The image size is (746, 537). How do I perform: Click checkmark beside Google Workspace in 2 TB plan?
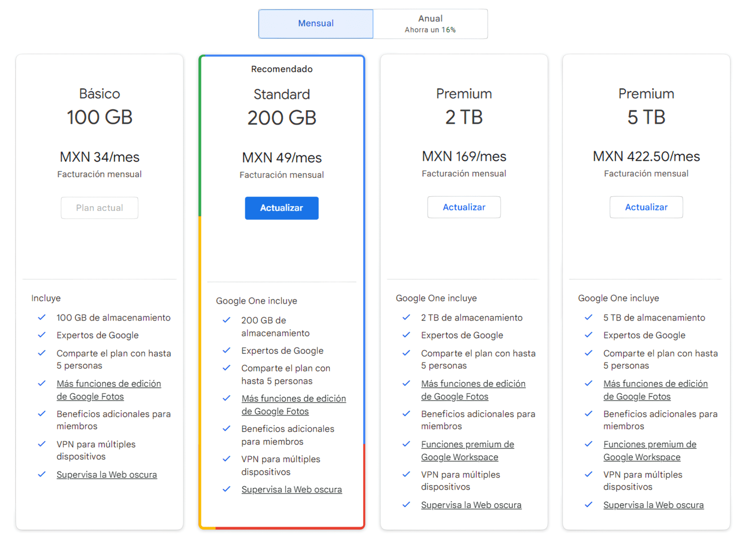(x=406, y=444)
